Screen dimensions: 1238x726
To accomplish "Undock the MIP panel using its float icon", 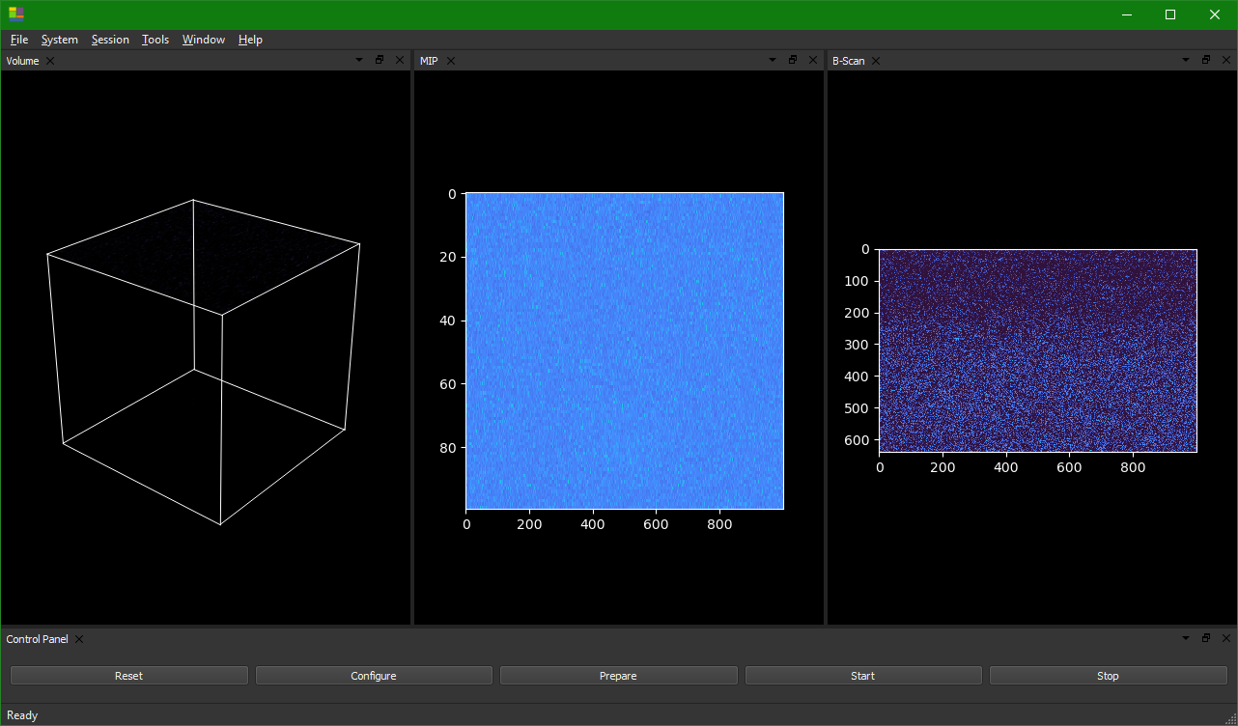I will [792, 59].
